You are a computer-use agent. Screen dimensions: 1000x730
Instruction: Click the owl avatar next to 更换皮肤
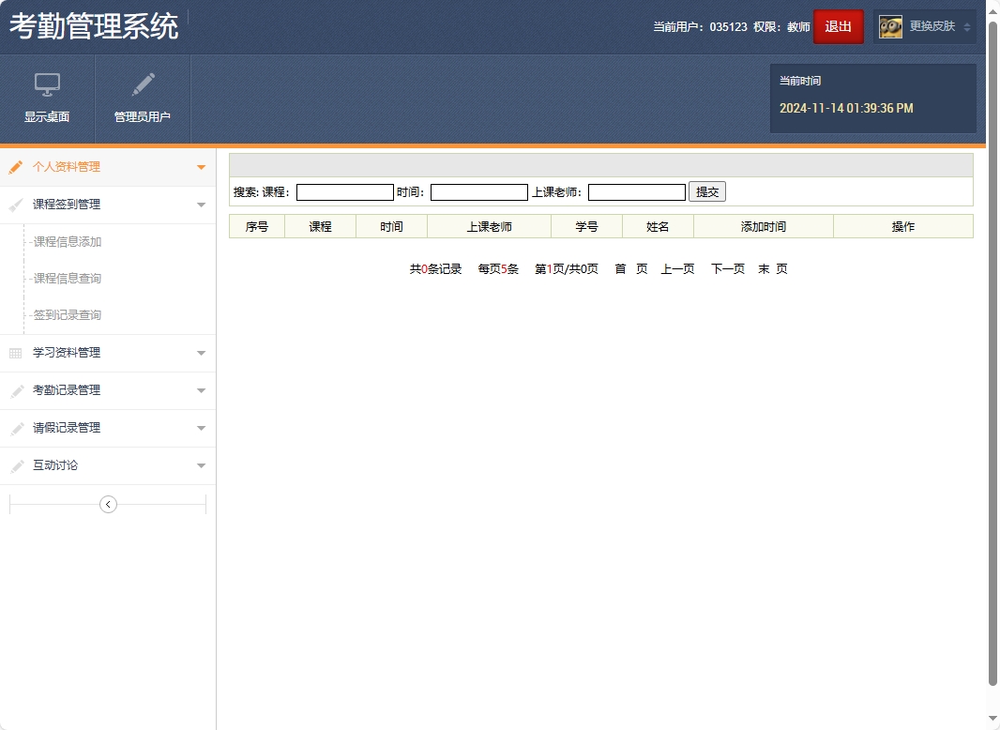[x=890, y=26]
